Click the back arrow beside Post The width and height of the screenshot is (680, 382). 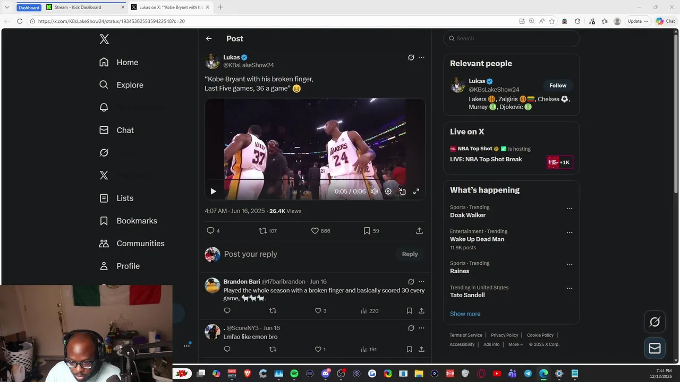pyautogui.click(x=209, y=39)
